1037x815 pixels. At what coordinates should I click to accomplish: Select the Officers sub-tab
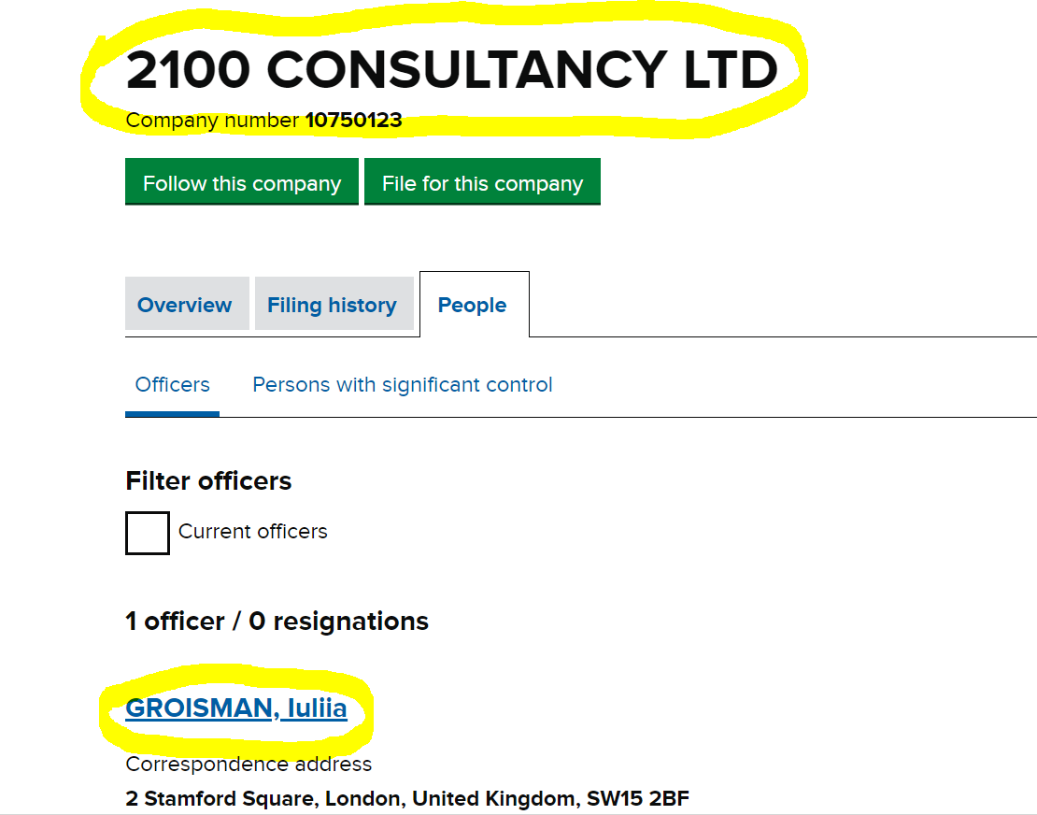click(x=173, y=385)
